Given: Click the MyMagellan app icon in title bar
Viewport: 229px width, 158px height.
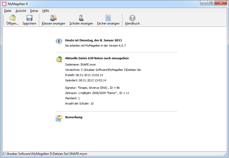Looking at the screenshot, I should (4, 4).
